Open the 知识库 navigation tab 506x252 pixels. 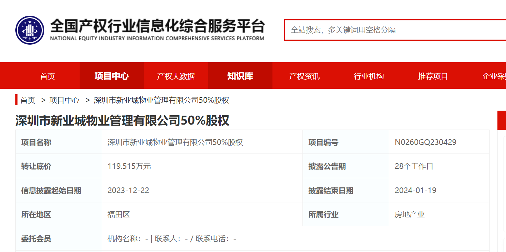coord(240,76)
